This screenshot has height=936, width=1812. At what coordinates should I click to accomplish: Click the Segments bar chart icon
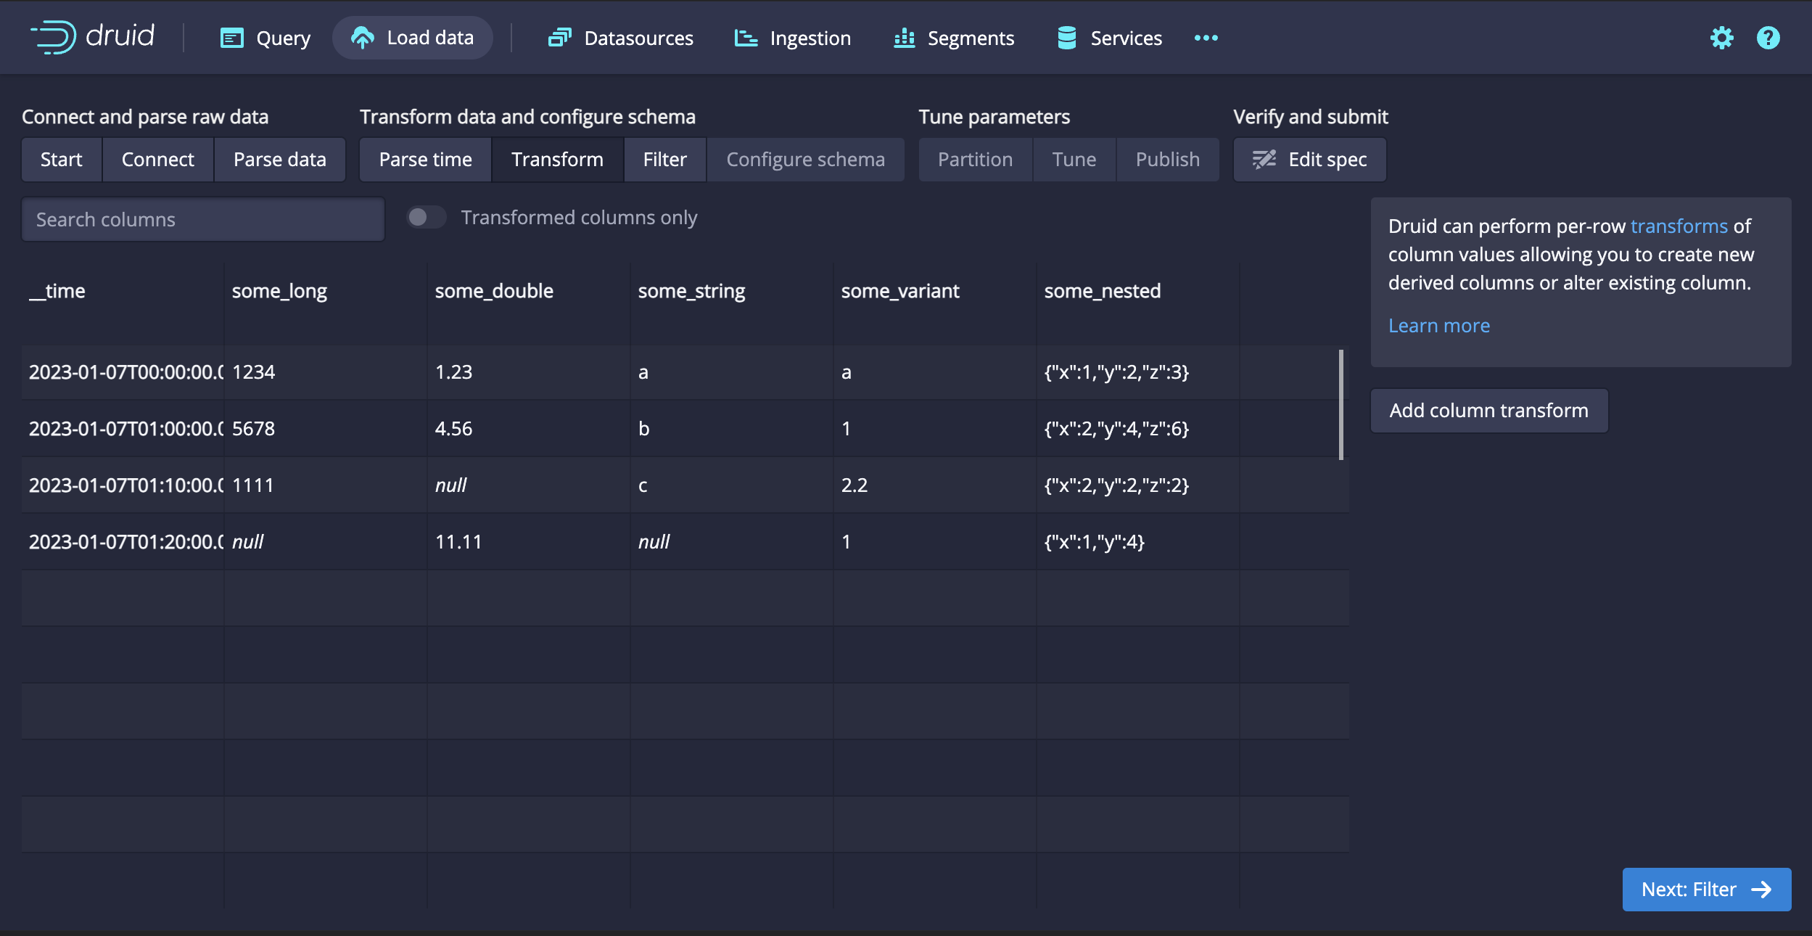coord(904,38)
